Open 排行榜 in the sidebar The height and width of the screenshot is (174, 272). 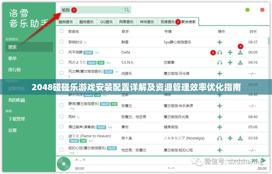14,70
